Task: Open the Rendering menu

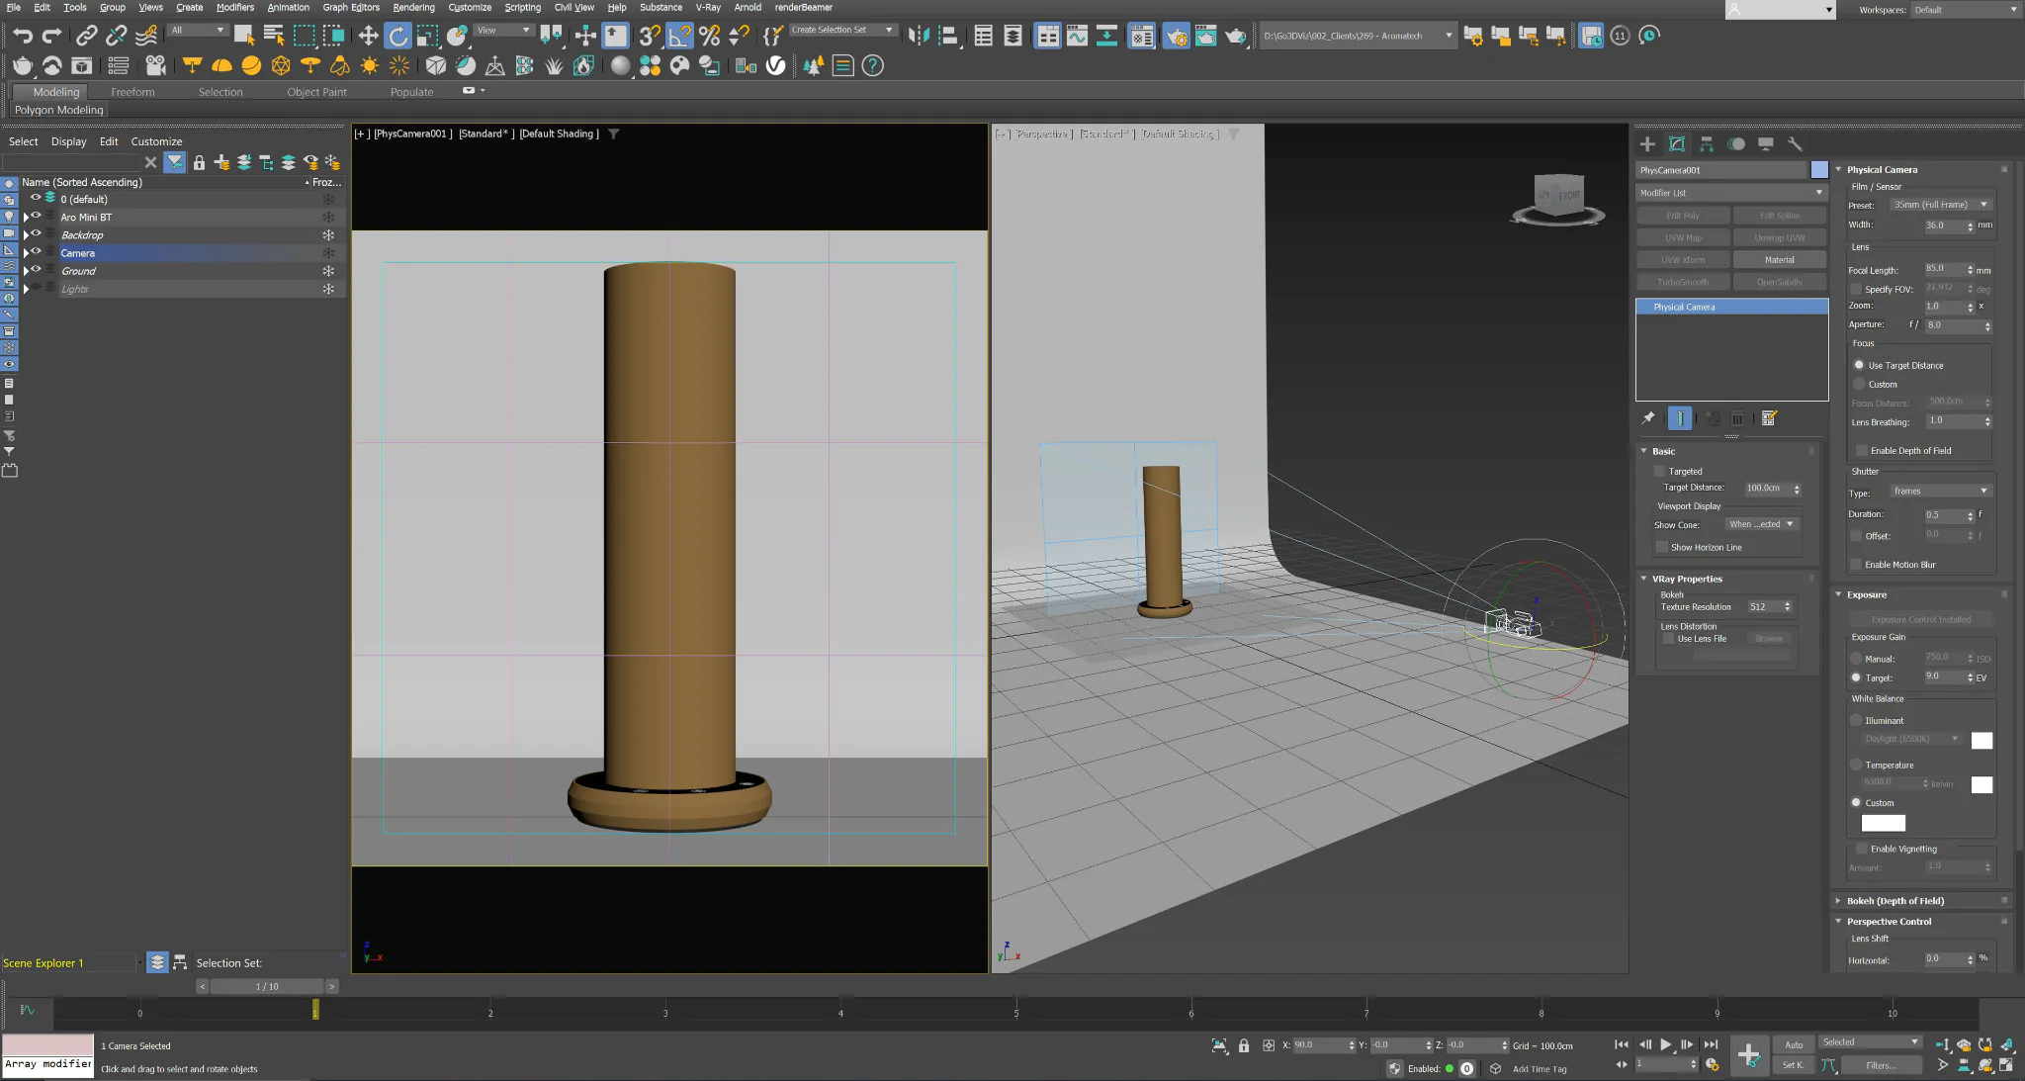Action: (x=413, y=7)
